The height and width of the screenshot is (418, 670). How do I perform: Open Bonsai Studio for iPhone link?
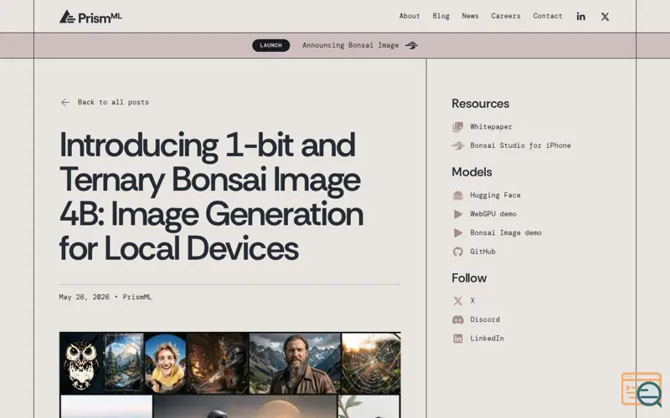pyautogui.click(x=520, y=145)
